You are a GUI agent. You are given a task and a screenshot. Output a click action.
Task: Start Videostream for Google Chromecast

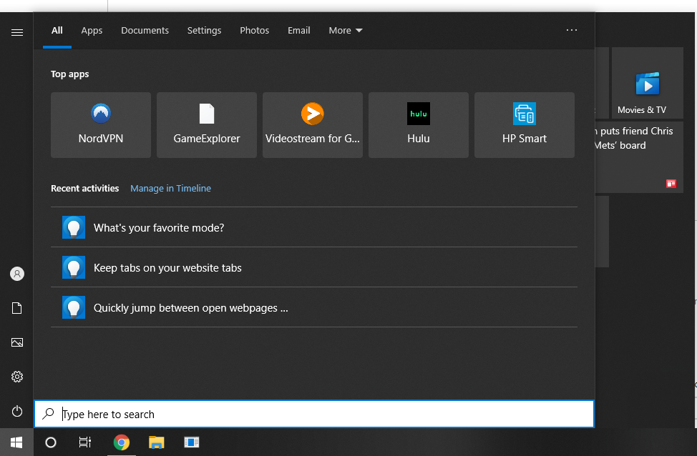[x=312, y=125]
